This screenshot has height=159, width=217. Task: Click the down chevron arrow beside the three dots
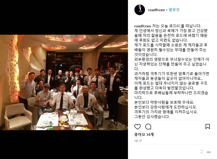click(202, 153)
